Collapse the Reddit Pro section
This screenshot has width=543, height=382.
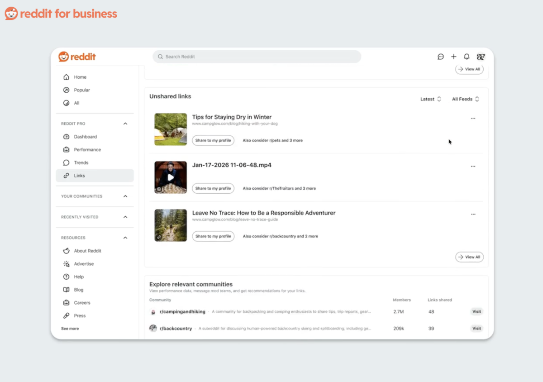(x=125, y=124)
